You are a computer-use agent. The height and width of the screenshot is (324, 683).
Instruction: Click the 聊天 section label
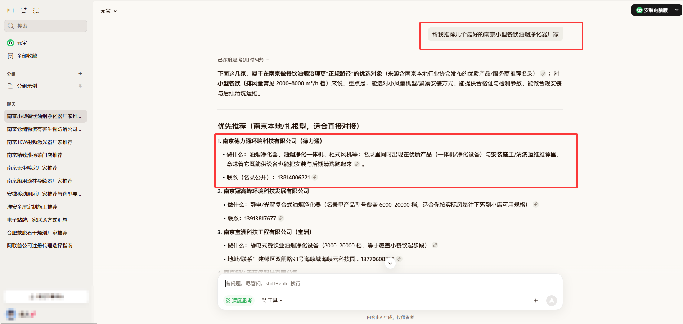pos(11,104)
